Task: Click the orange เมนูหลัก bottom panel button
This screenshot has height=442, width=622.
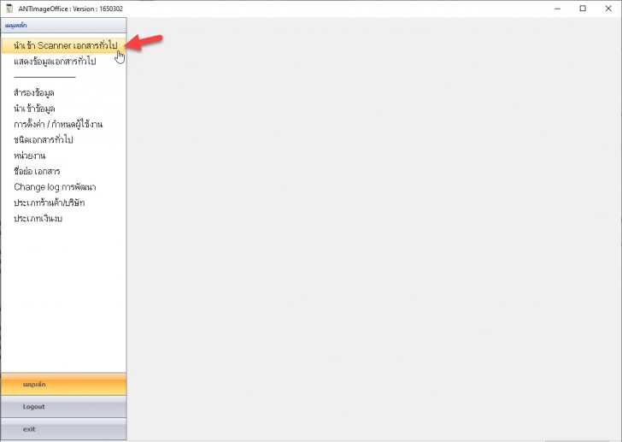Action: point(63,384)
